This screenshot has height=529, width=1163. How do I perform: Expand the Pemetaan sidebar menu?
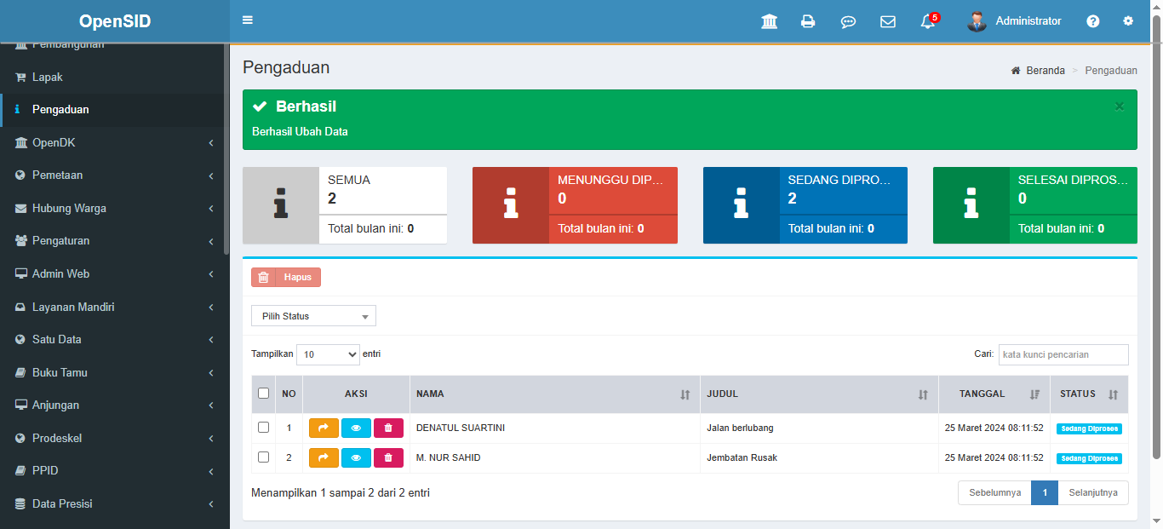tap(115, 175)
